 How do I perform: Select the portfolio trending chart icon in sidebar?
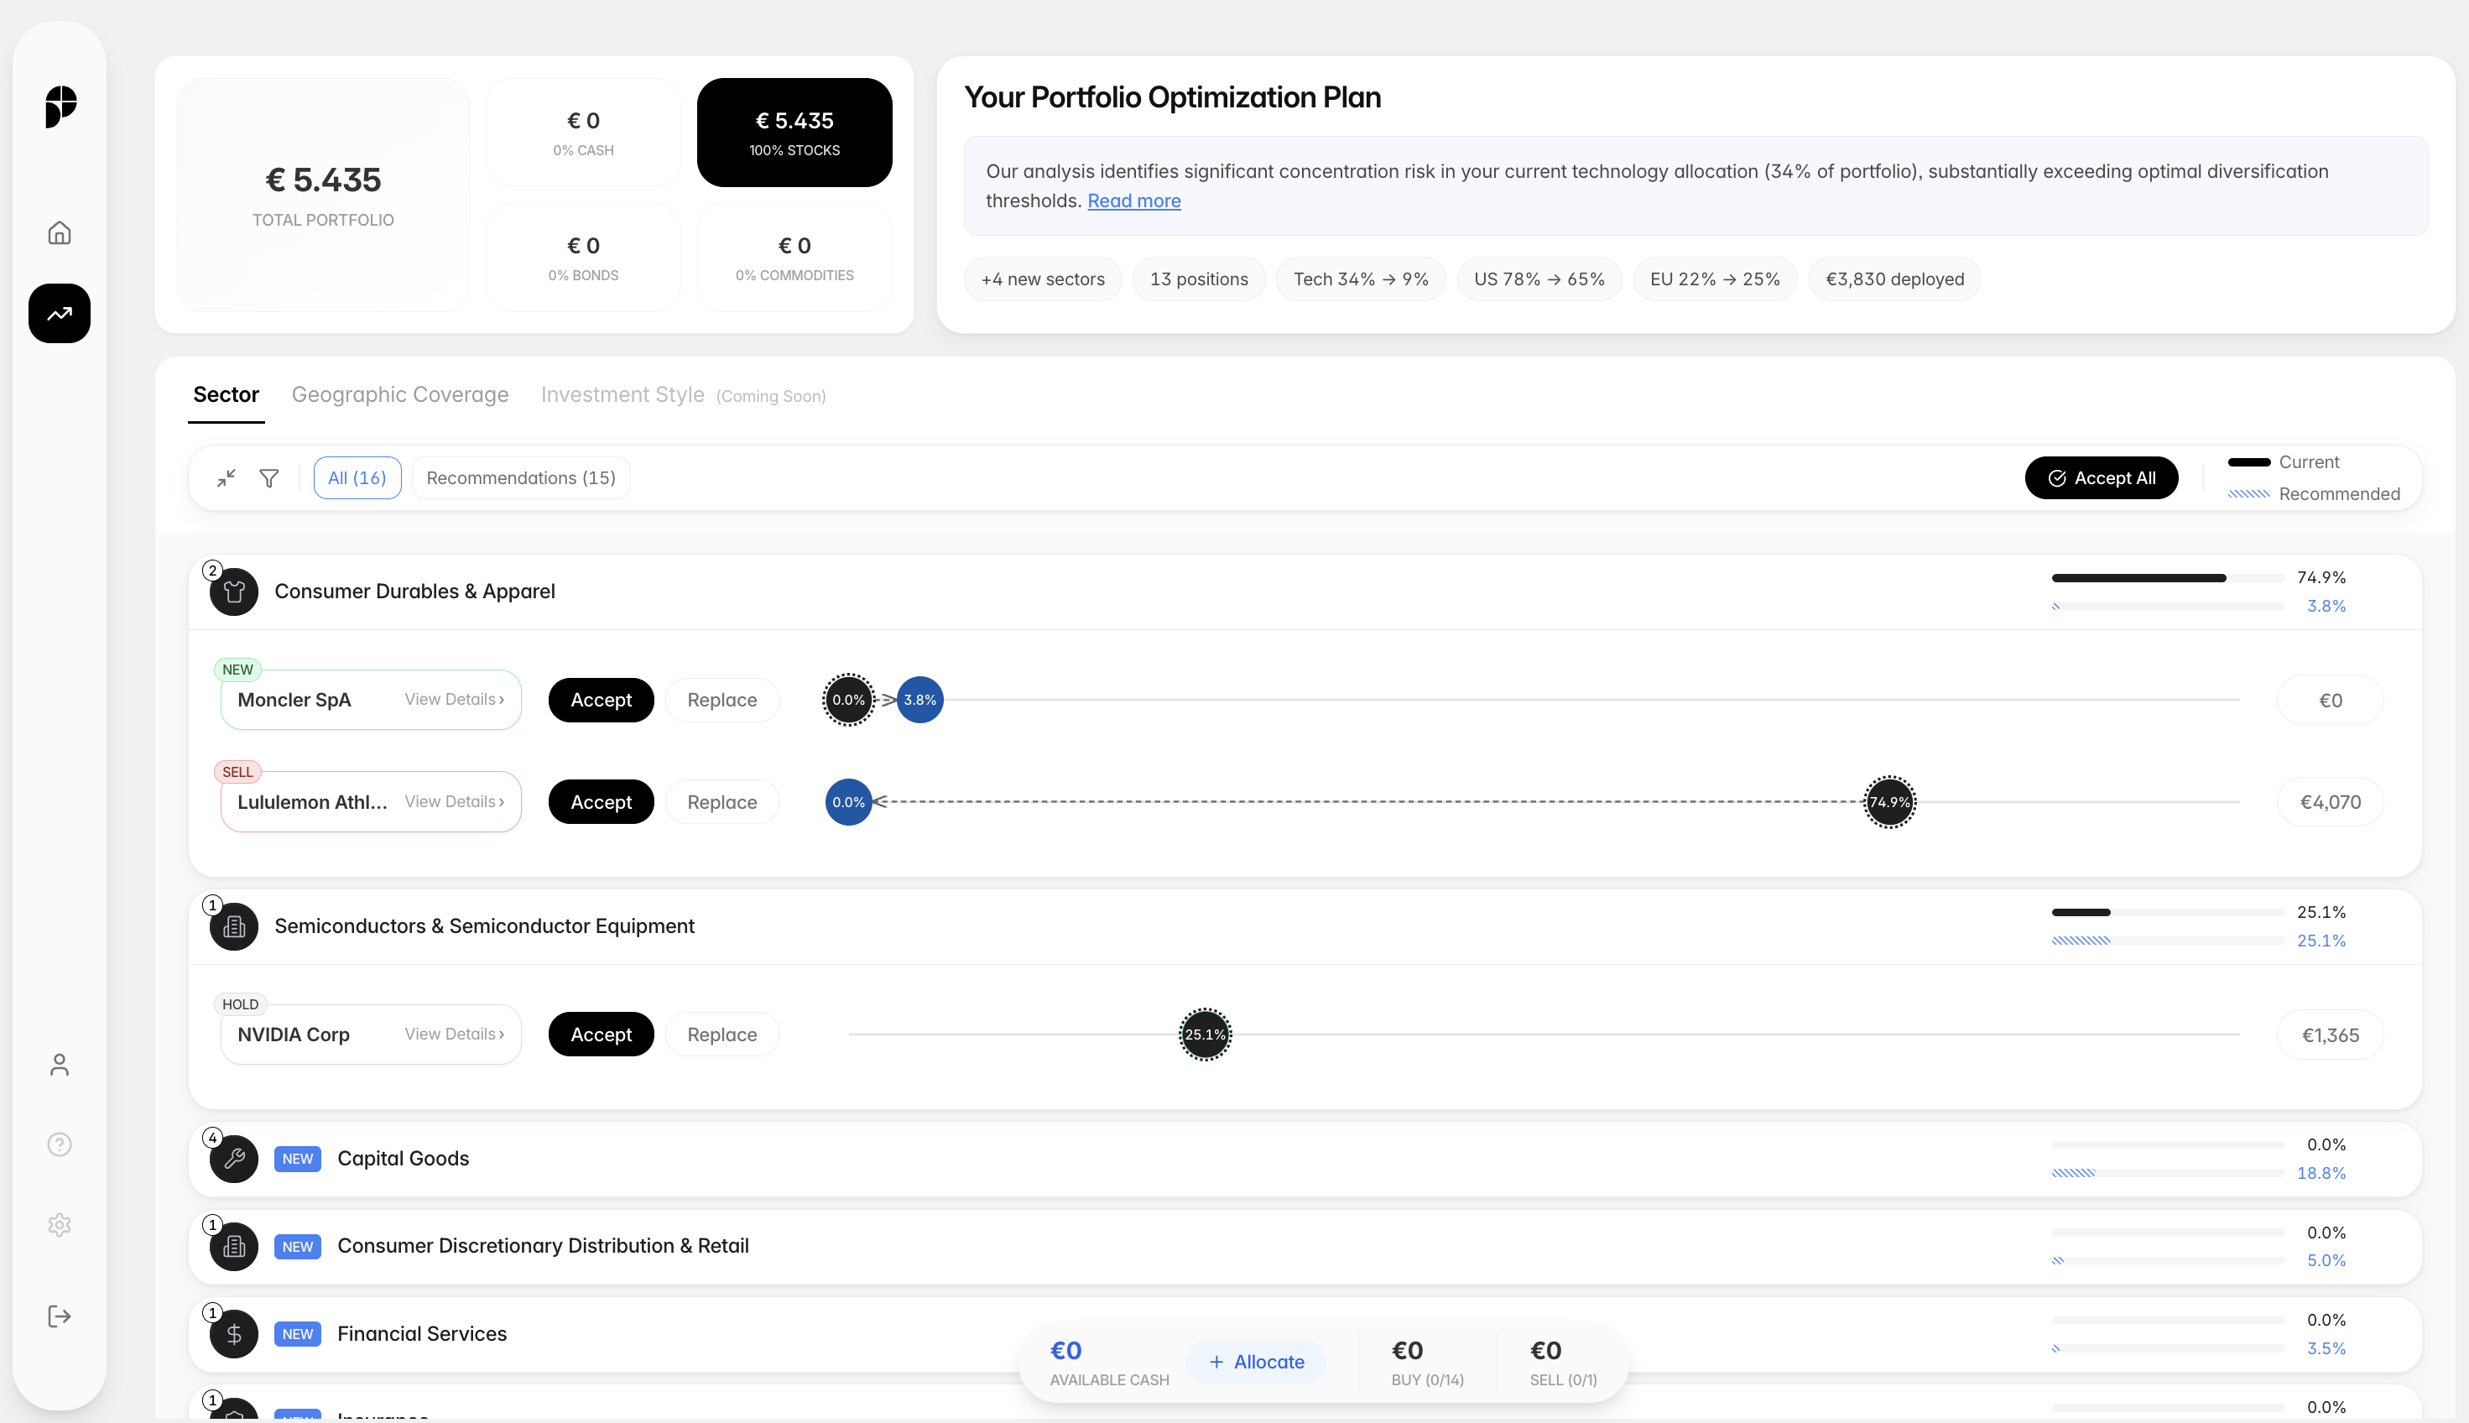(59, 313)
